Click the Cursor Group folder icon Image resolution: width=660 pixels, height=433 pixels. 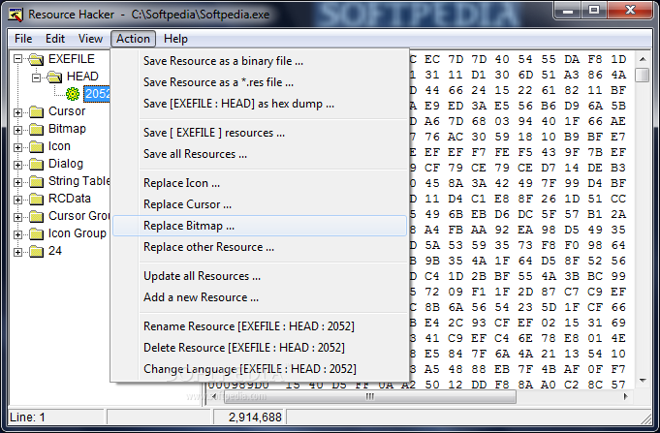(36, 216)
